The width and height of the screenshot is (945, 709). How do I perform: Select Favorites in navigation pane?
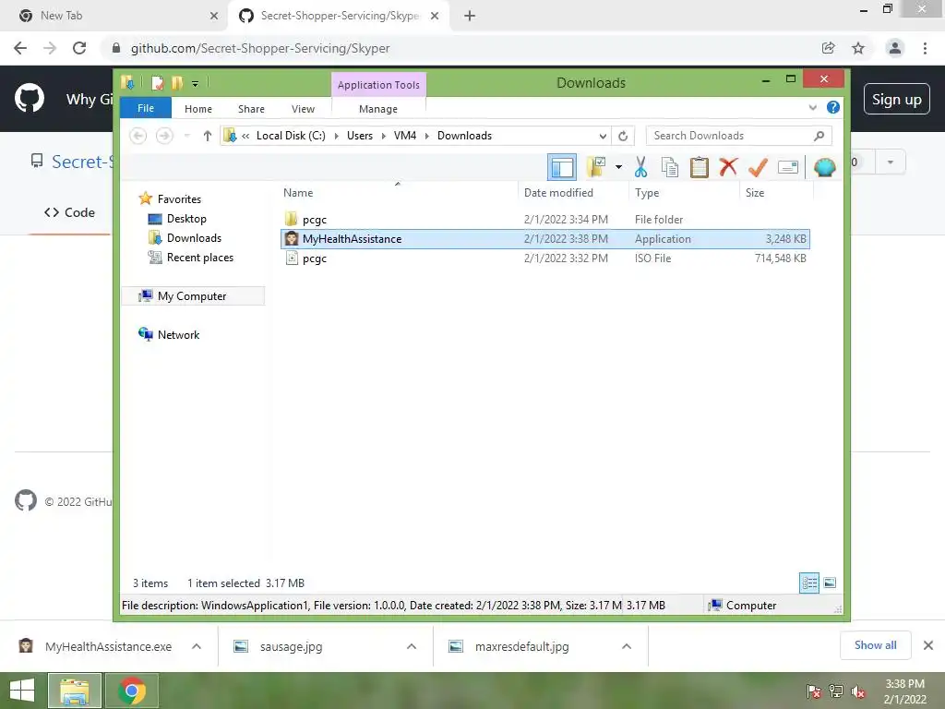(179, 199)
